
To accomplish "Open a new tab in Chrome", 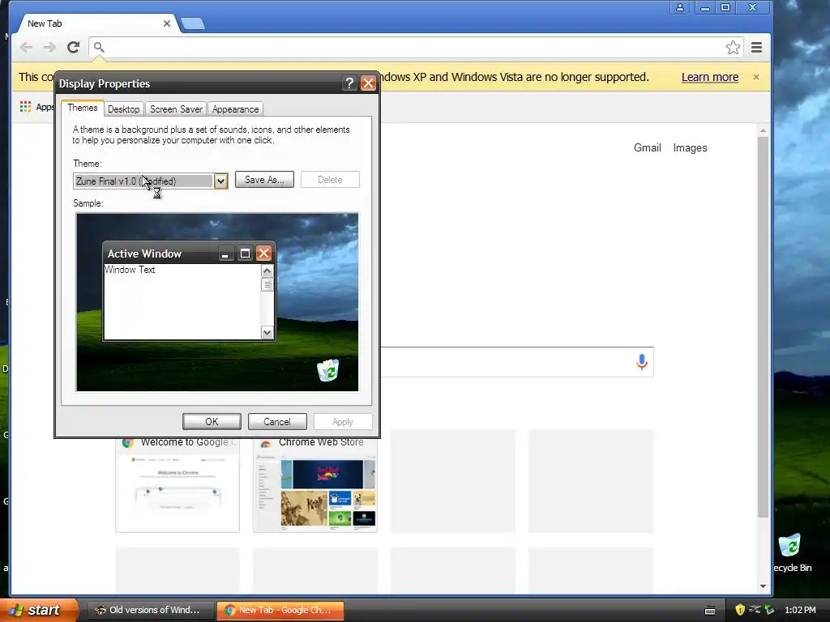I will (193, 23).
